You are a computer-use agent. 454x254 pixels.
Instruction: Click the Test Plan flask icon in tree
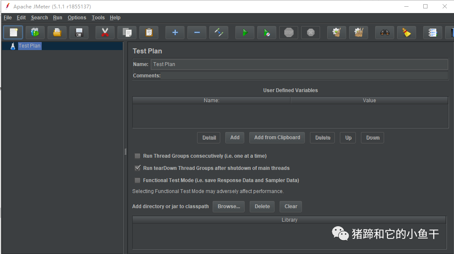coord(13,46)
